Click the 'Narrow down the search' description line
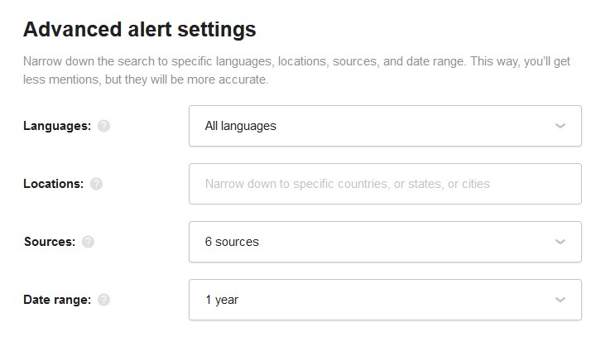 pos(296,61)
